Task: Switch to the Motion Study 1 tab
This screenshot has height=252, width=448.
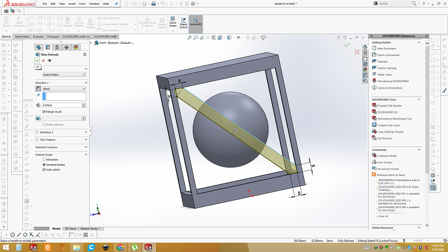Action: tap(90, 229)
